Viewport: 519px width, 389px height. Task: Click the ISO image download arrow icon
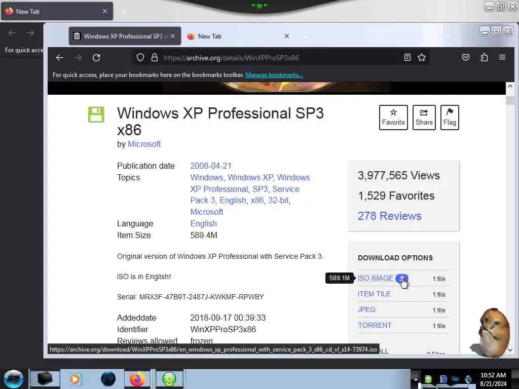click(401, 278)
